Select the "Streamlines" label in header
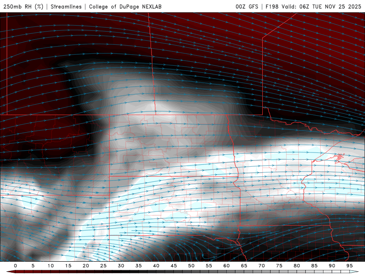This screenshot has width=365, height=274. coord(66,6)
